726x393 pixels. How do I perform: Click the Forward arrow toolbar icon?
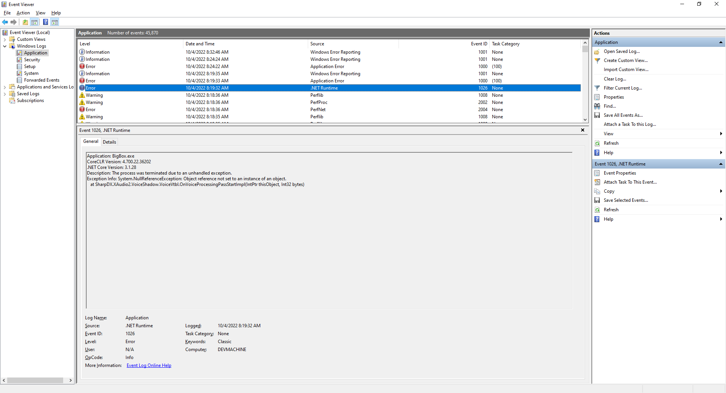pos(14,22)
